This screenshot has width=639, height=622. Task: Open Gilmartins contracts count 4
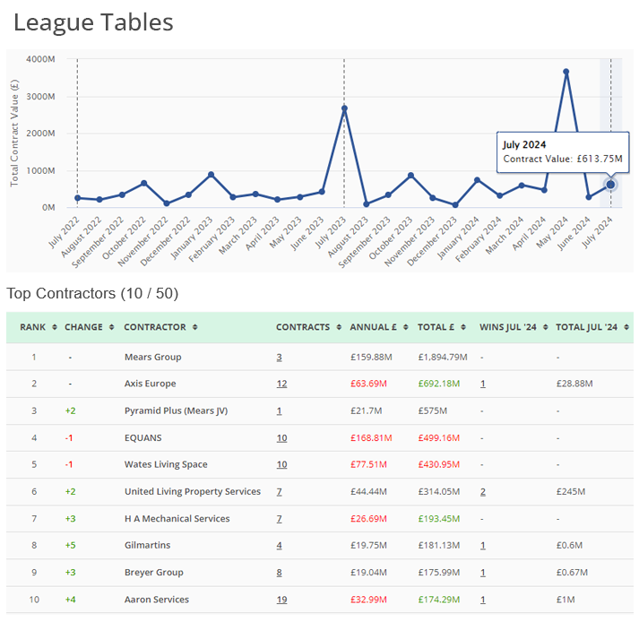279,546
